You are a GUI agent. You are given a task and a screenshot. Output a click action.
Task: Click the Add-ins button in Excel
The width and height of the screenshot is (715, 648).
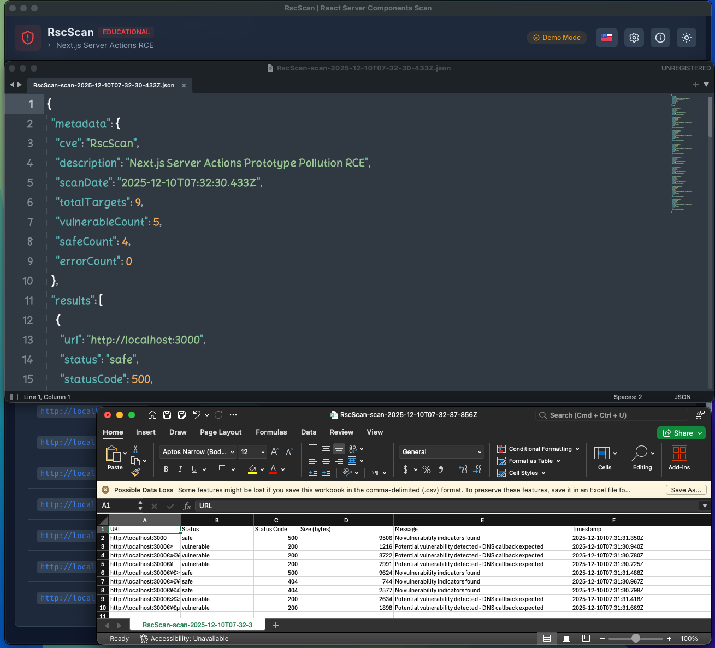tap(679, 457)
